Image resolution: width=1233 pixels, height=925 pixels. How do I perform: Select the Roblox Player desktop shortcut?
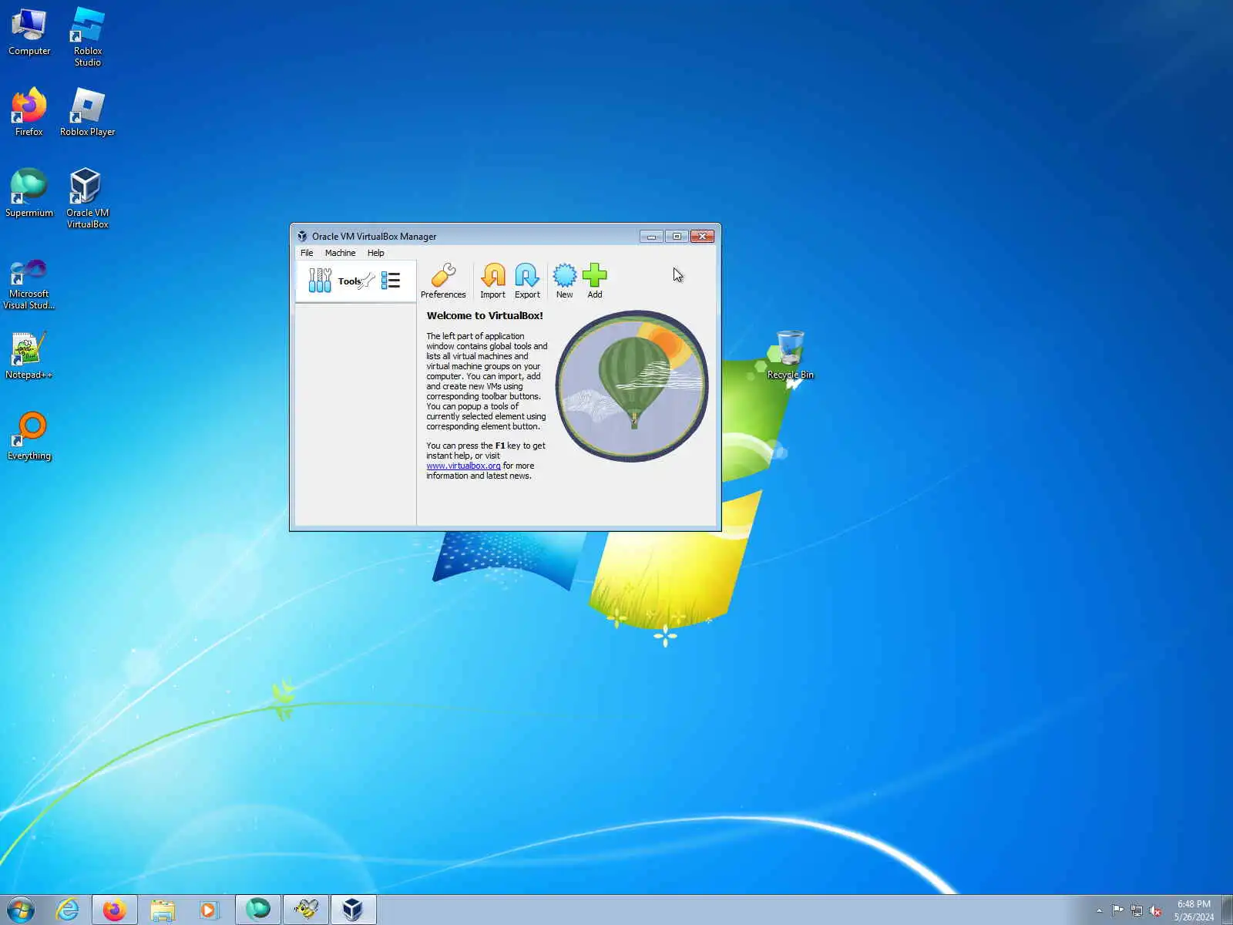tap(88, 113)
